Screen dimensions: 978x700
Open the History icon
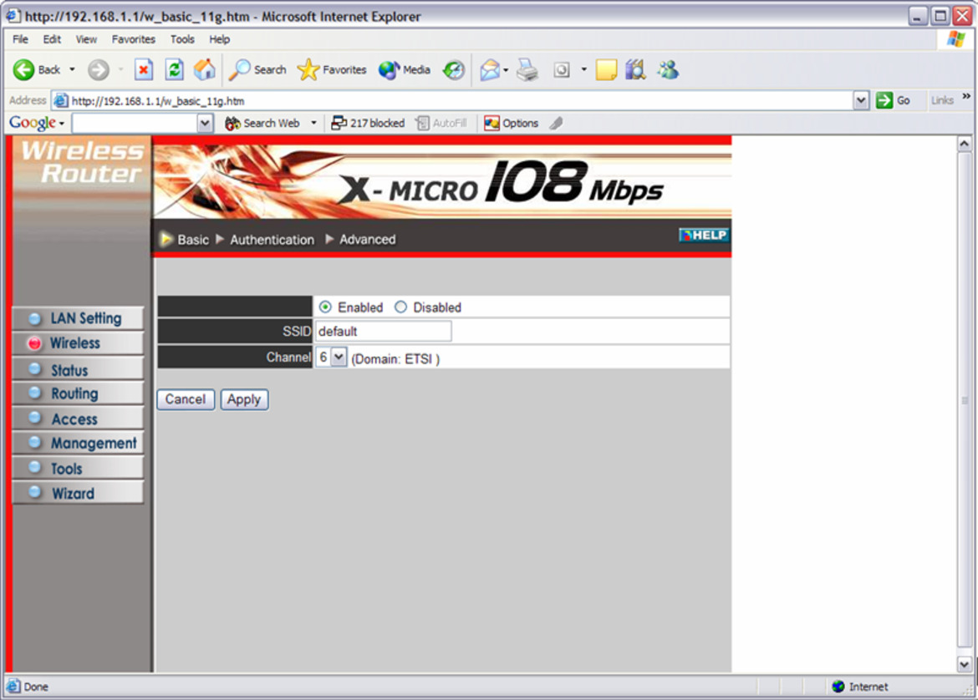point(453,70)
